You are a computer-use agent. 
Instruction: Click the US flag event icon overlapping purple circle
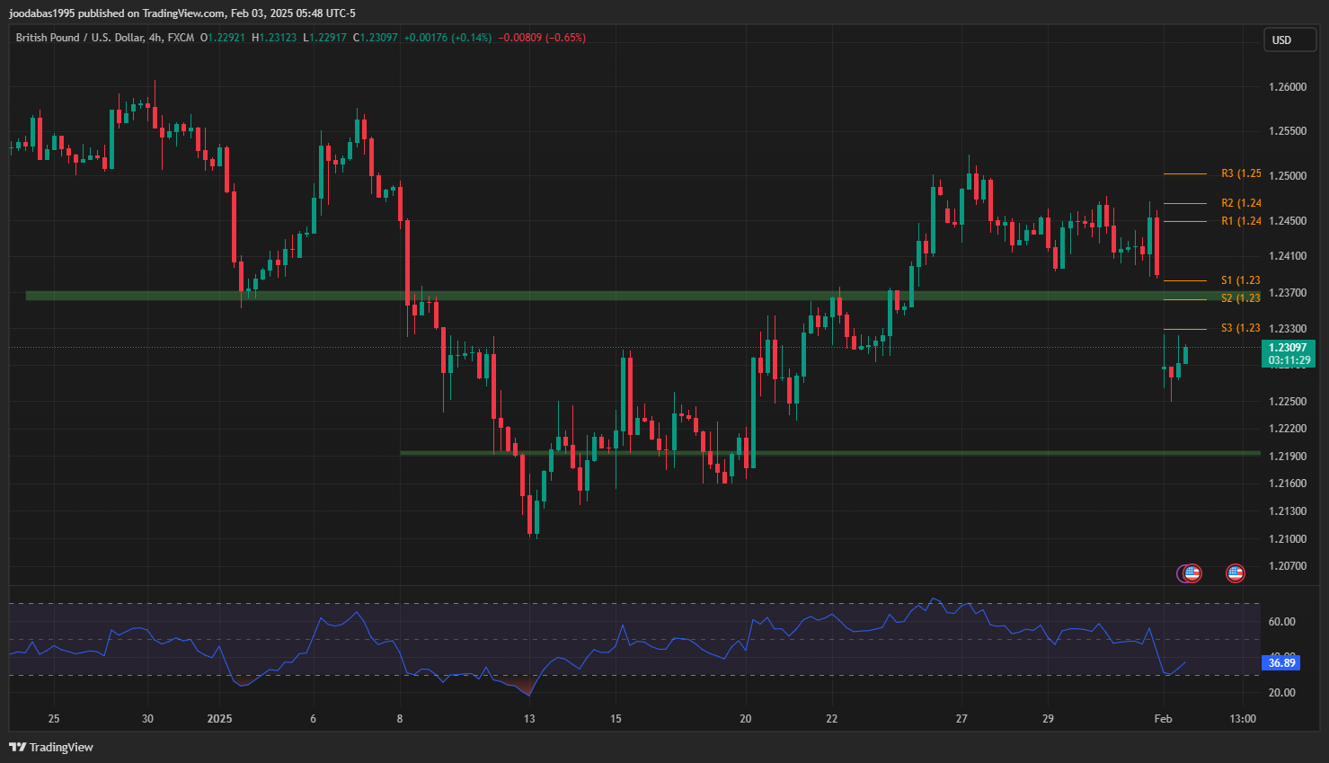click(1192, 572)
